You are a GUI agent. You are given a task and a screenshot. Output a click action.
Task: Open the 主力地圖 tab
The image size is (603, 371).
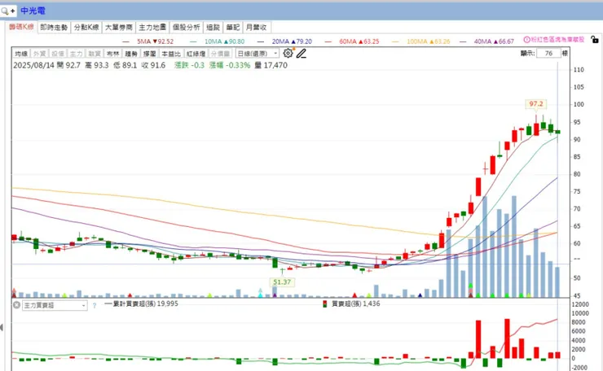(152, 28)
